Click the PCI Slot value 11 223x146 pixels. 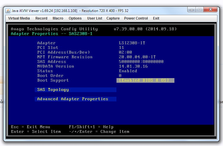[121, 48]
